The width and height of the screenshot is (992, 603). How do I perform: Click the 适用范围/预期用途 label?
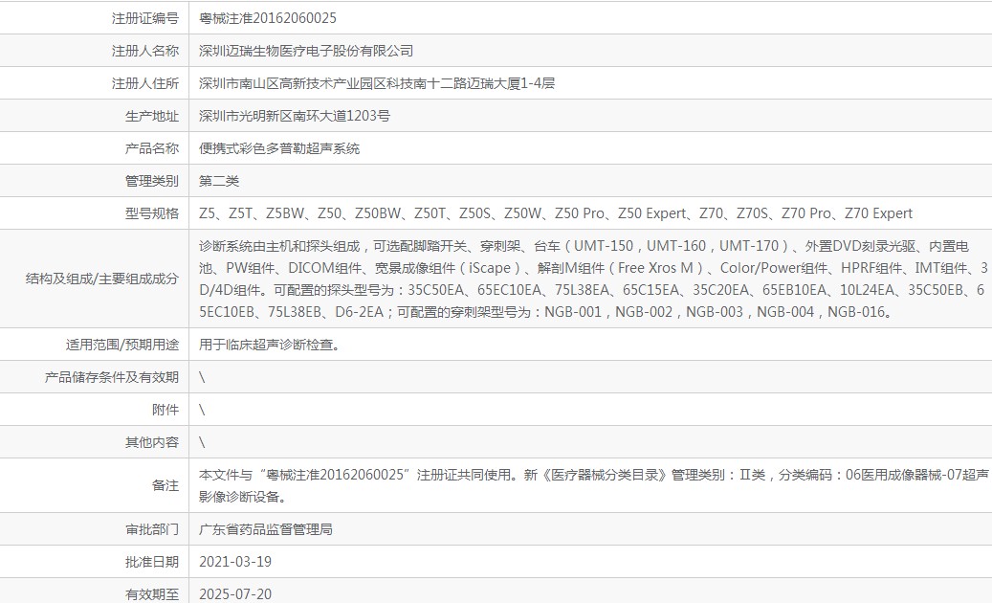click(122, 345)
